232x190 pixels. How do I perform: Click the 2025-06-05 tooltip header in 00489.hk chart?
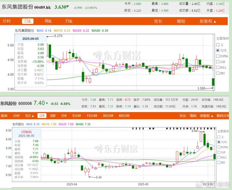(x=30, y=39)
